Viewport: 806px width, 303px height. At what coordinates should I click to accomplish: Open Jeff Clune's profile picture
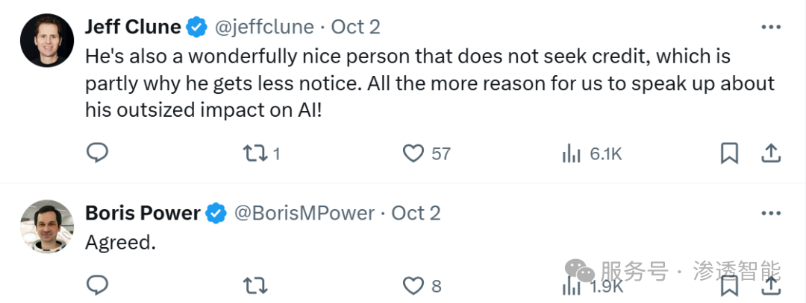[x=46, y=40]
